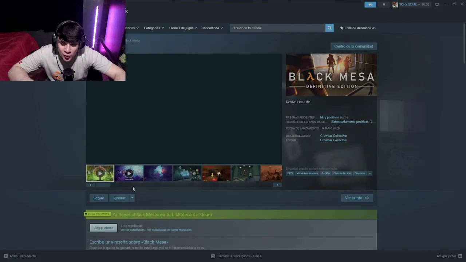
Task: Click the Black Mesa breadcrumb link
Action: point(133,40)
